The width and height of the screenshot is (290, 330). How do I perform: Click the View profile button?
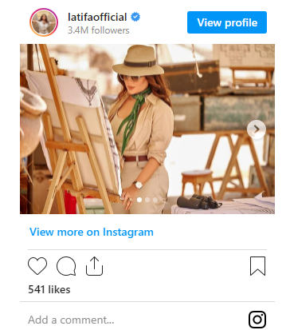[227, 22]
